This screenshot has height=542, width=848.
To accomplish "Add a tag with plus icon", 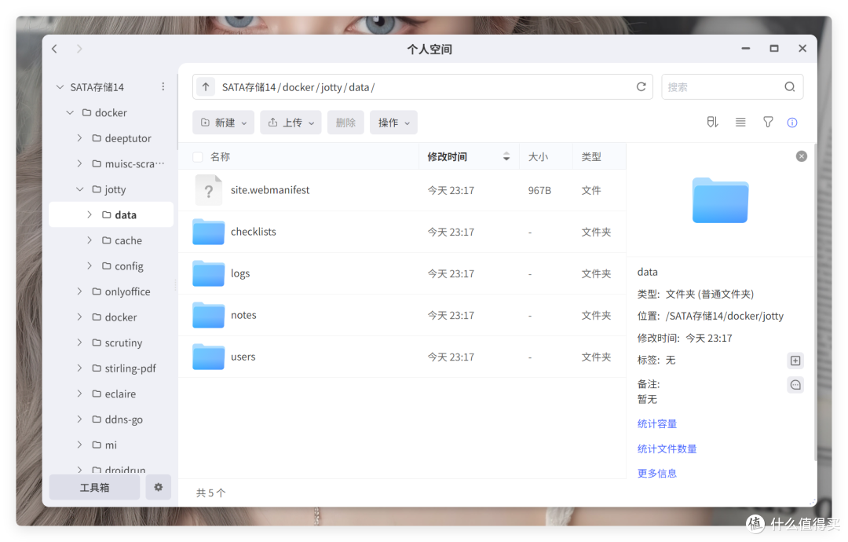I will (x=795, y=361).
